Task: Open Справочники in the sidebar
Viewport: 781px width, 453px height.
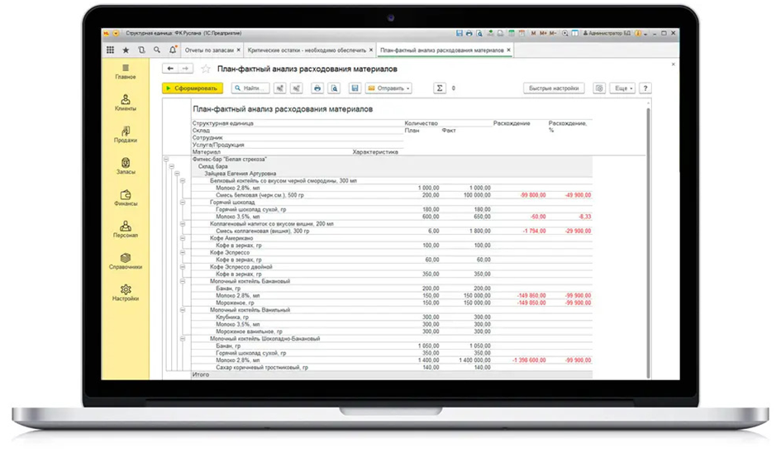Action: point(126,262)
